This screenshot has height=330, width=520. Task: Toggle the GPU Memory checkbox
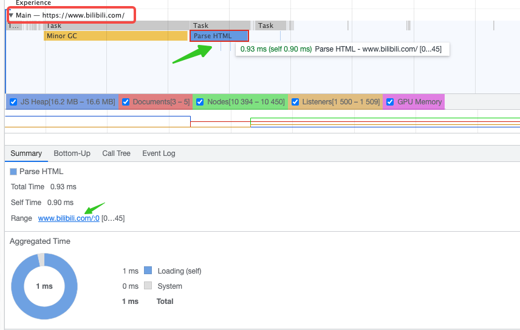coord(390,102)
